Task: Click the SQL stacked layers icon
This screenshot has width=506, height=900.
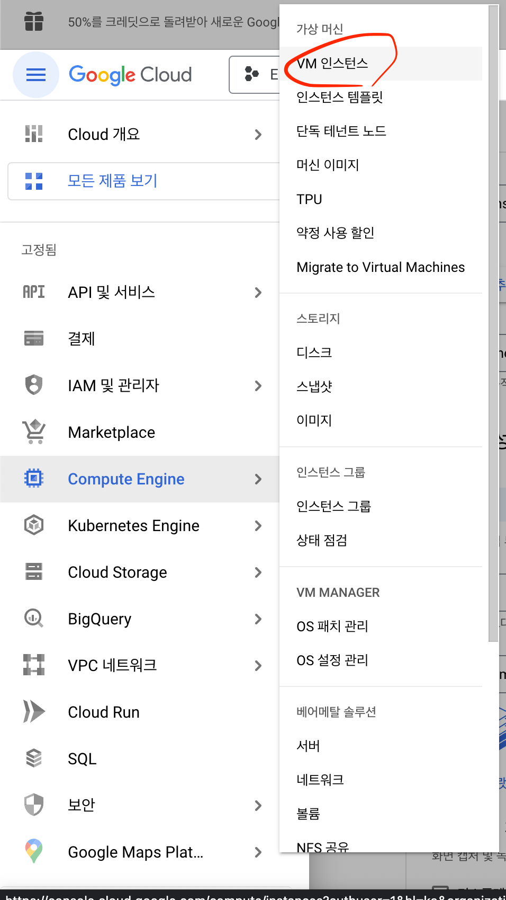Action: click(34, 758)
